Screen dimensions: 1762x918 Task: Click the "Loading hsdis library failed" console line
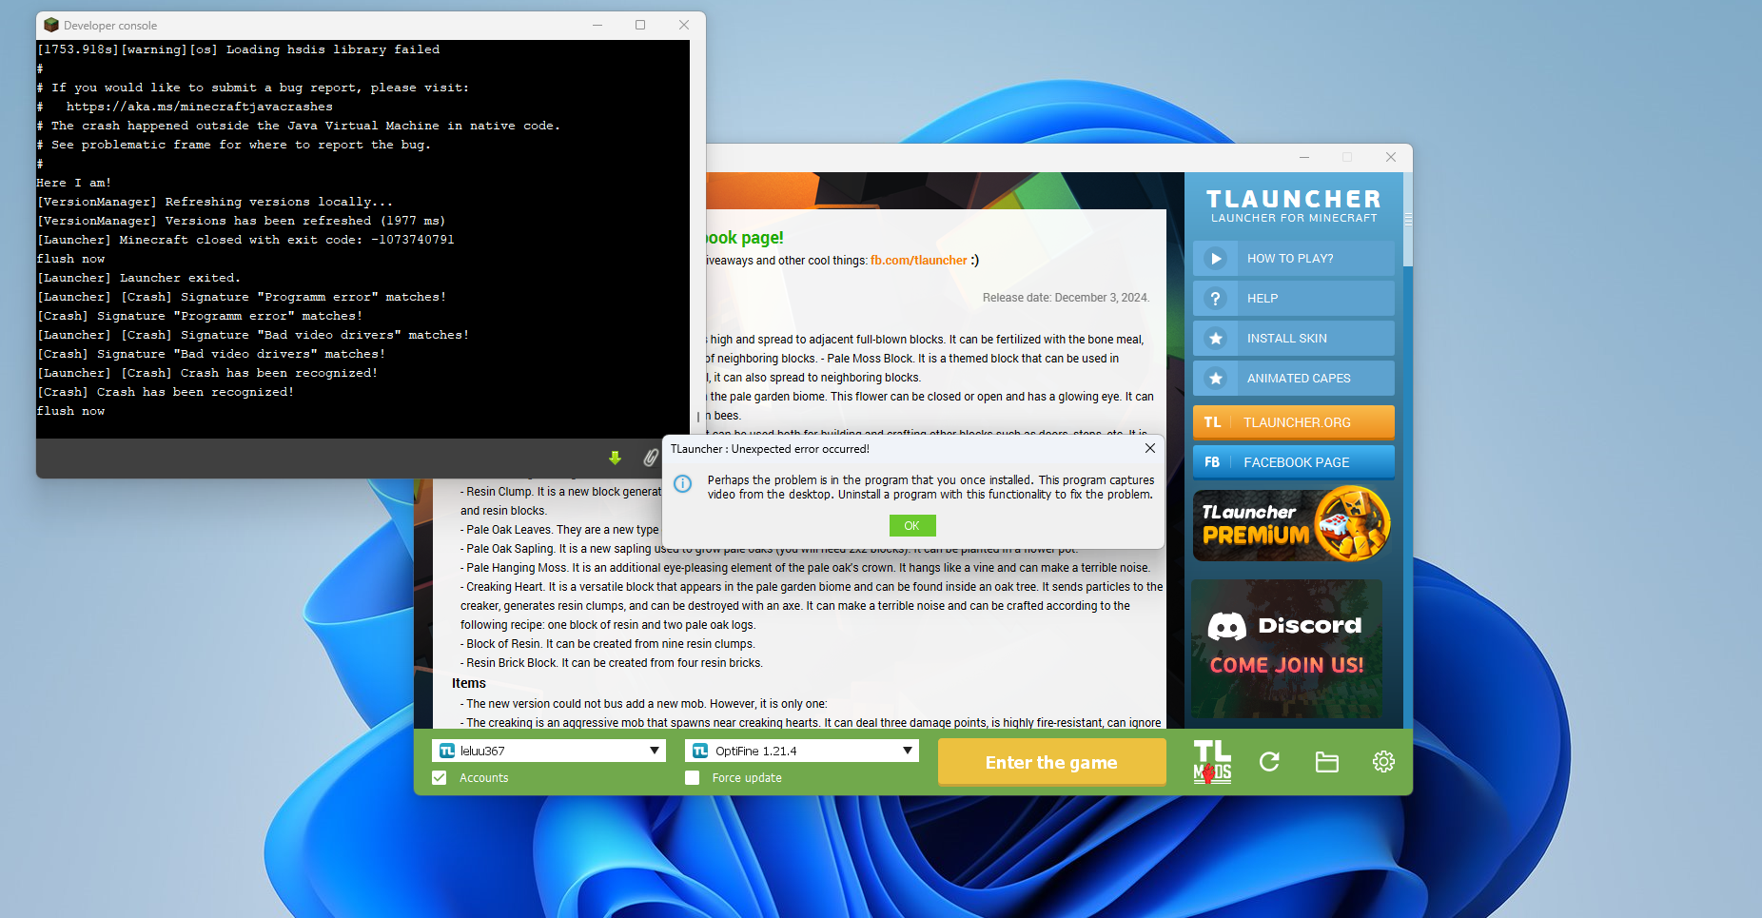tap(238, 49)
